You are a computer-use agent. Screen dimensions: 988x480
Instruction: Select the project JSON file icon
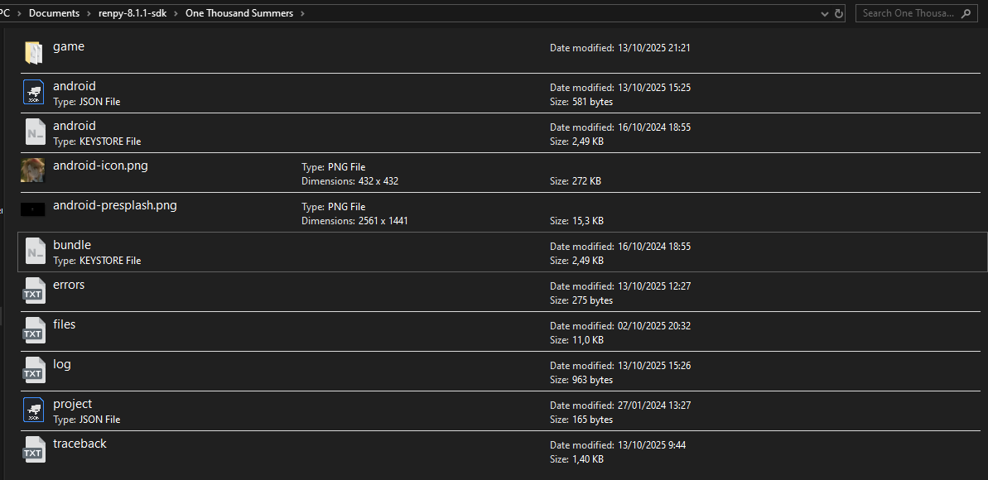point(33,410)
